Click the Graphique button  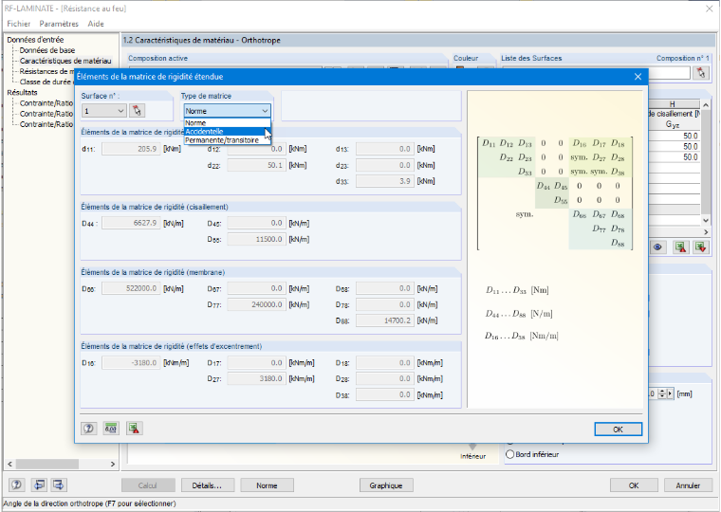(x=386, y=485)
